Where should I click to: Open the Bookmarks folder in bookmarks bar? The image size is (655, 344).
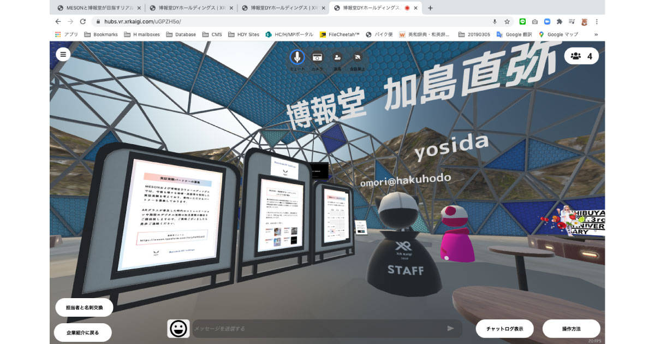(x=101, y=34)
